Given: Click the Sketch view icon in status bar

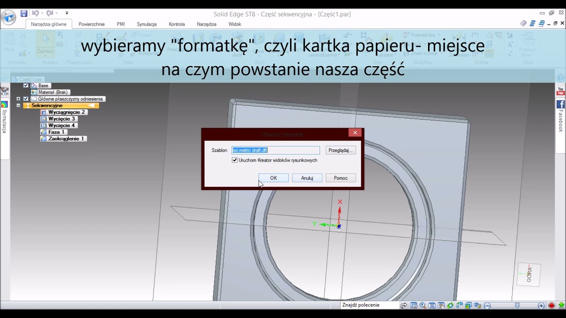Looking at the screenshot, I should tap(459, 306).
